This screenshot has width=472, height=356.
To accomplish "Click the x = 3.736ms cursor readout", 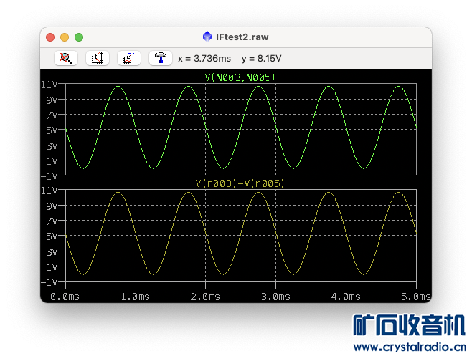I will [x=204, y=58].
